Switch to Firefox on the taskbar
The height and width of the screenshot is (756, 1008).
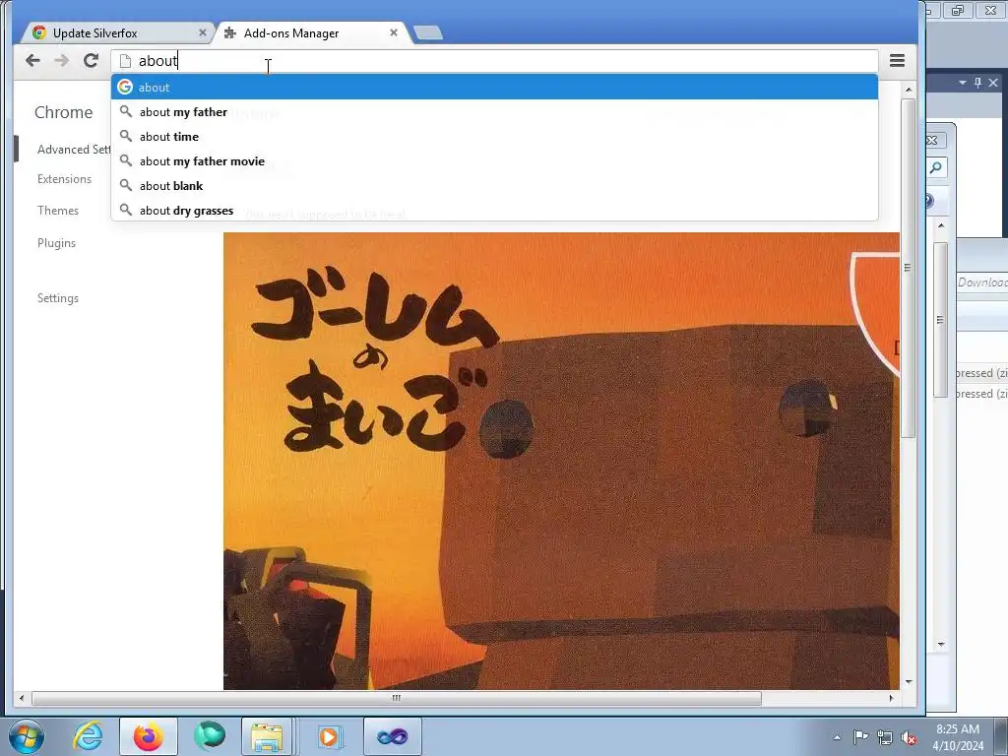(x=148, y=736)
